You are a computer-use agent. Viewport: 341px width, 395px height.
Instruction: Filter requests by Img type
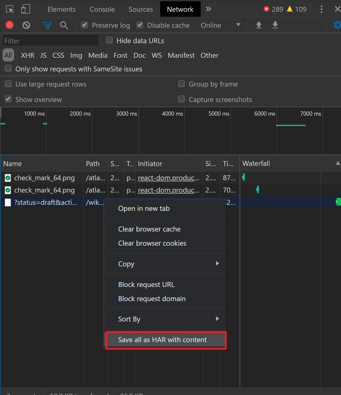(x=76, y=55)
